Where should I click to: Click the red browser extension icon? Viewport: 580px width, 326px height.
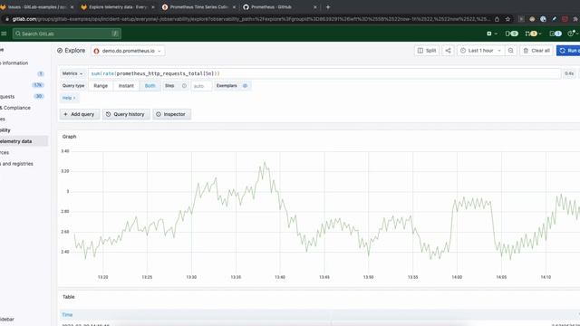click(565, 19)
